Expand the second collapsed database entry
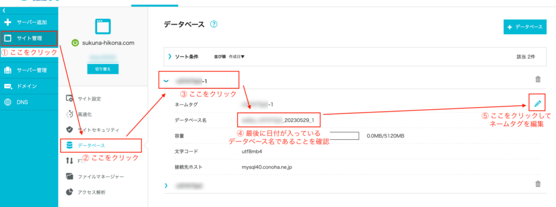The image size is (556, 207). (166, 185)
